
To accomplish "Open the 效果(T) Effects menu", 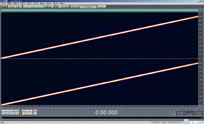I will click(x=23, y=3).
